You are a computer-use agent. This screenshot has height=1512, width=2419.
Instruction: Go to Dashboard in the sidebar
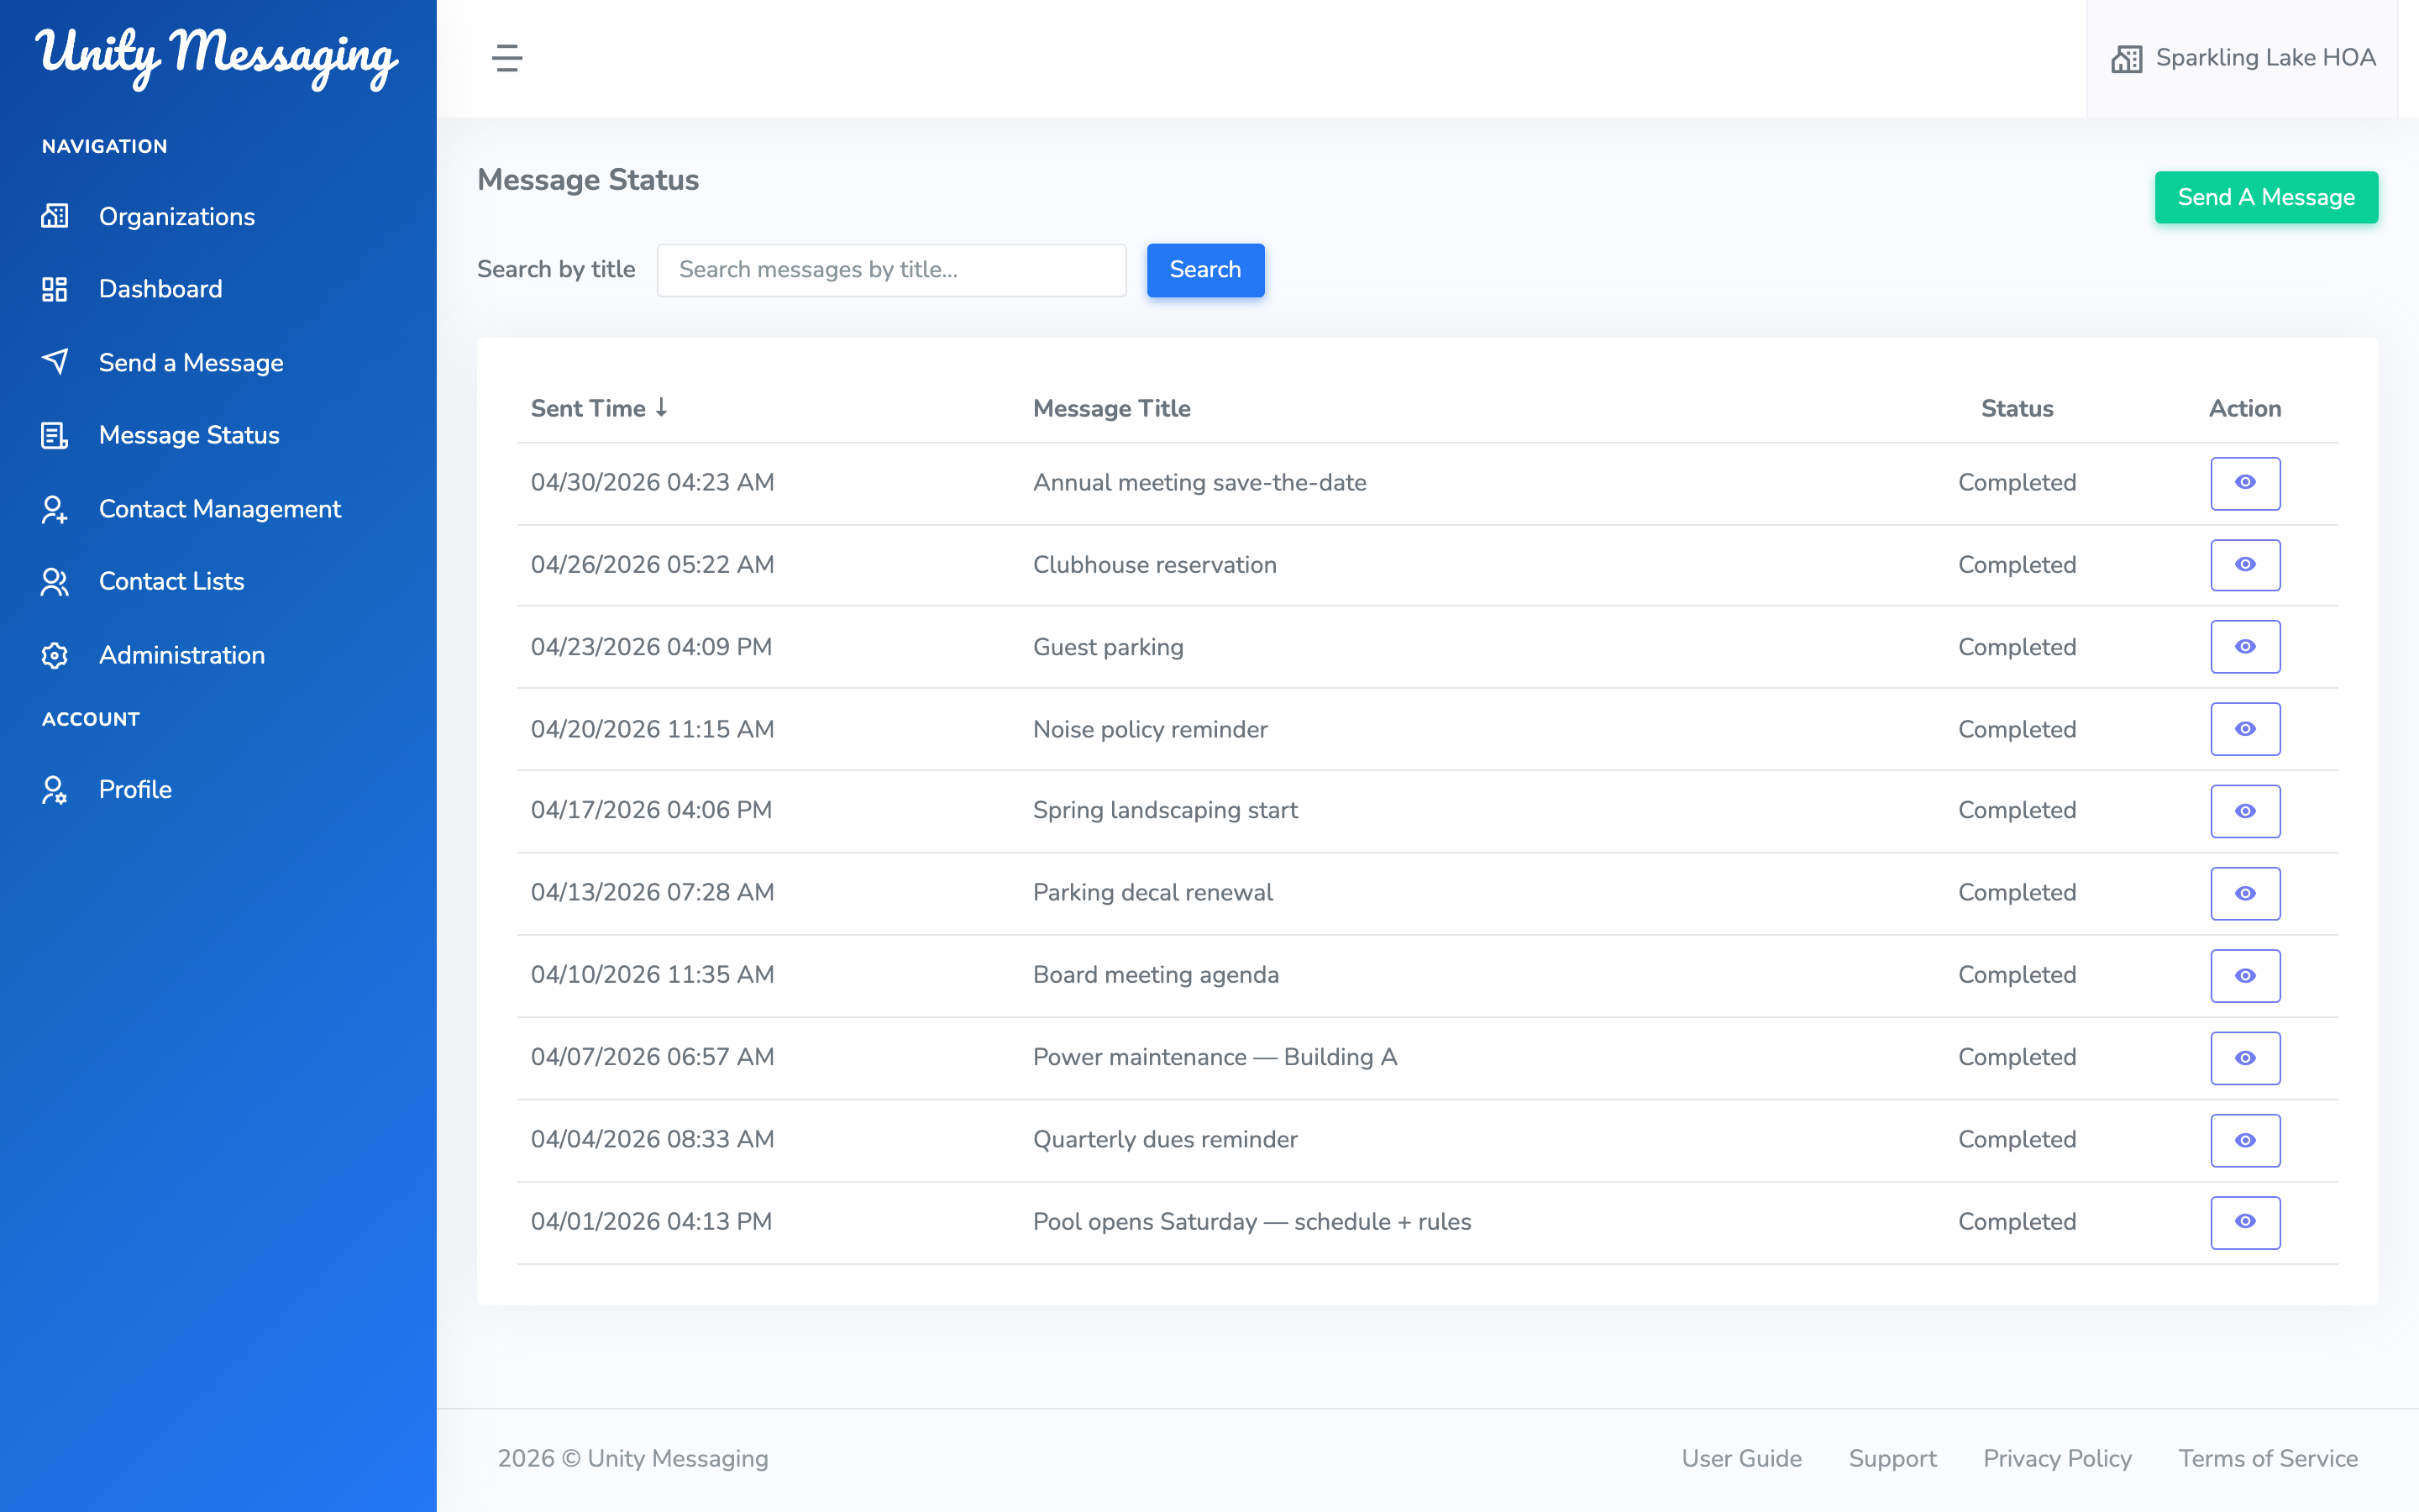click(161, 289)
